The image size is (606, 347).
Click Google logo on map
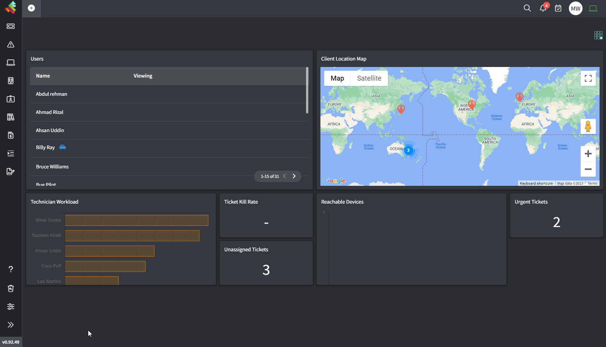(x=335, y=181)
